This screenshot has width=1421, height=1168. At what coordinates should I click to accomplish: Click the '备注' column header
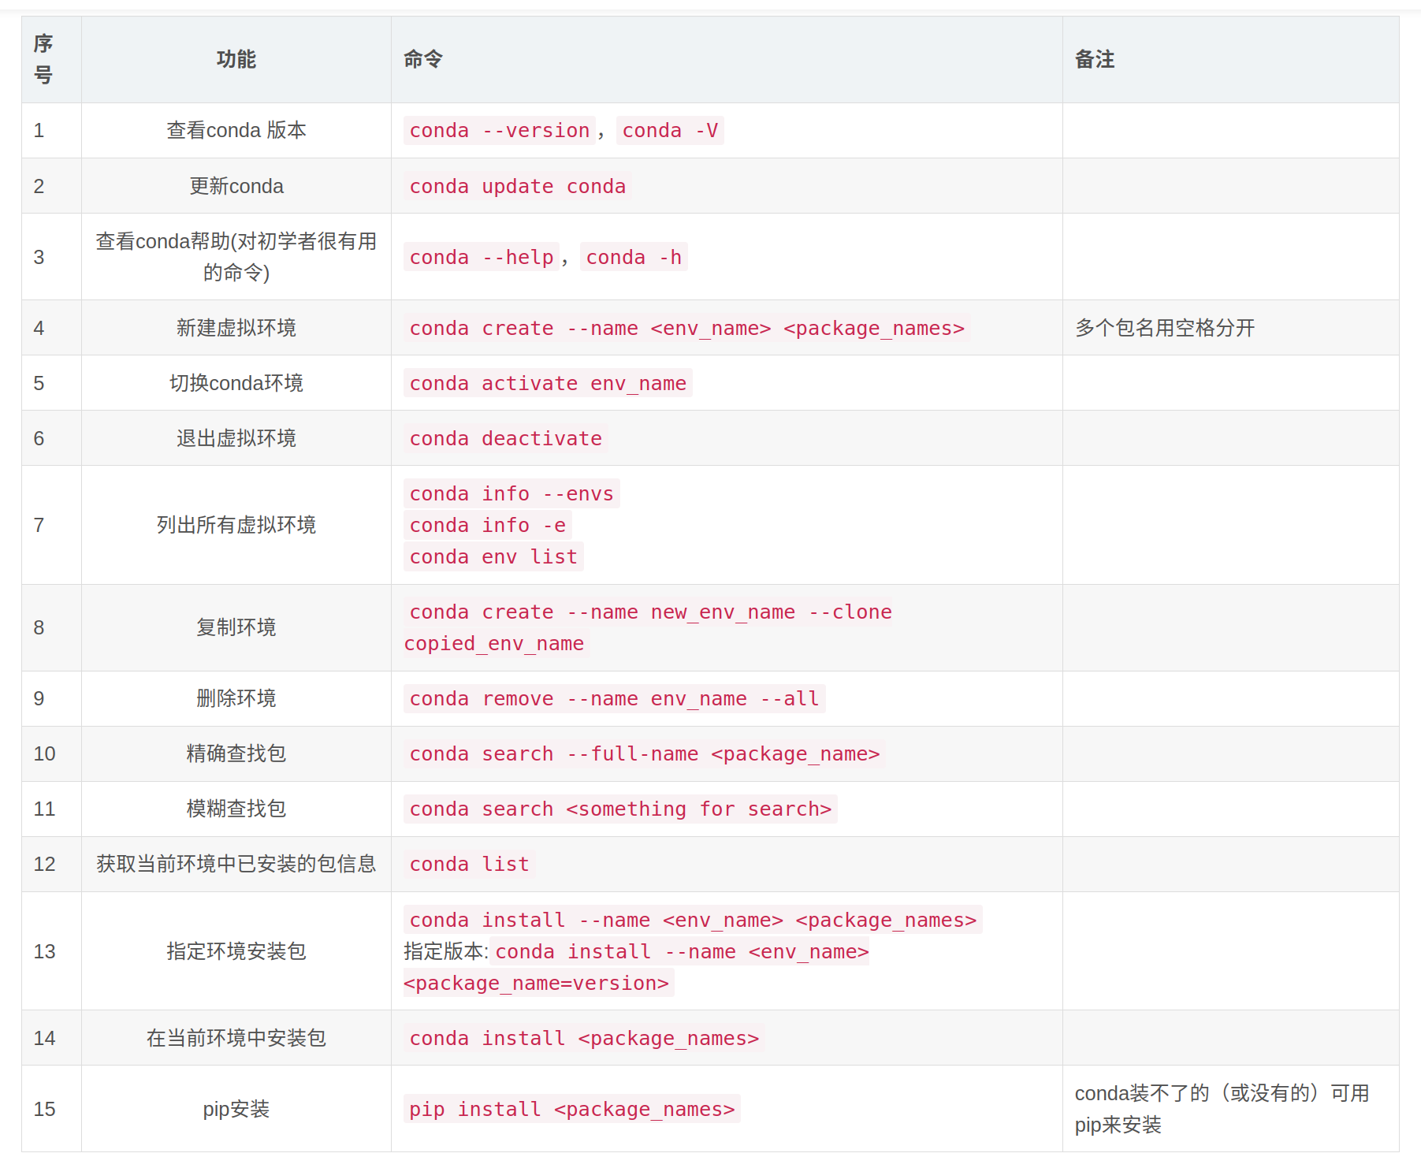point(1231,60)
